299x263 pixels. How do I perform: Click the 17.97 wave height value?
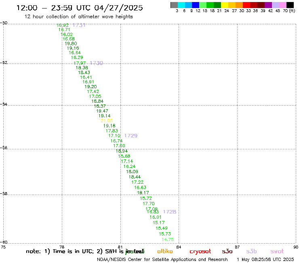pyautogui.click(x=80, y=63)
